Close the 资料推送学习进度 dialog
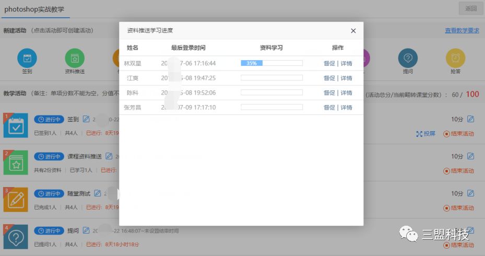Screen dimensions: 485x256 coord(353,31)
